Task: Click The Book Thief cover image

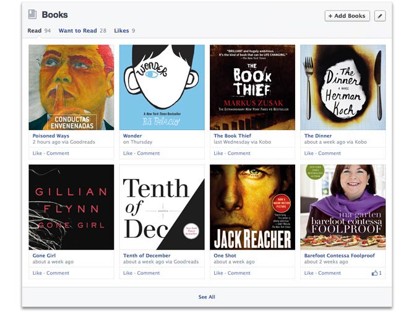Action: [252, 87]
